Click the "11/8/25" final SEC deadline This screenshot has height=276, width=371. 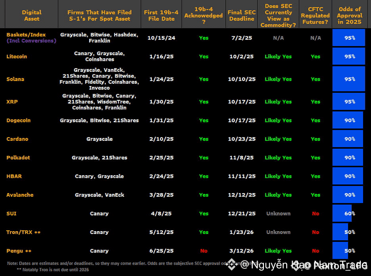(242, 158)
